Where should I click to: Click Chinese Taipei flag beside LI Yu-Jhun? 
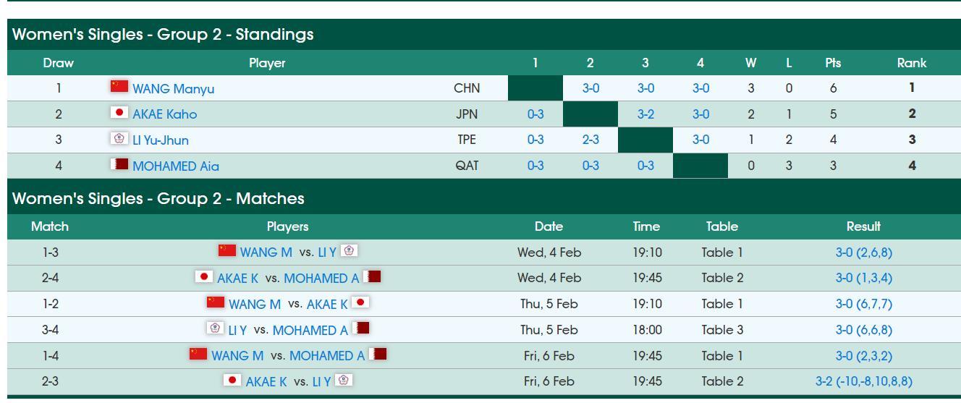[x=119, y=138]
